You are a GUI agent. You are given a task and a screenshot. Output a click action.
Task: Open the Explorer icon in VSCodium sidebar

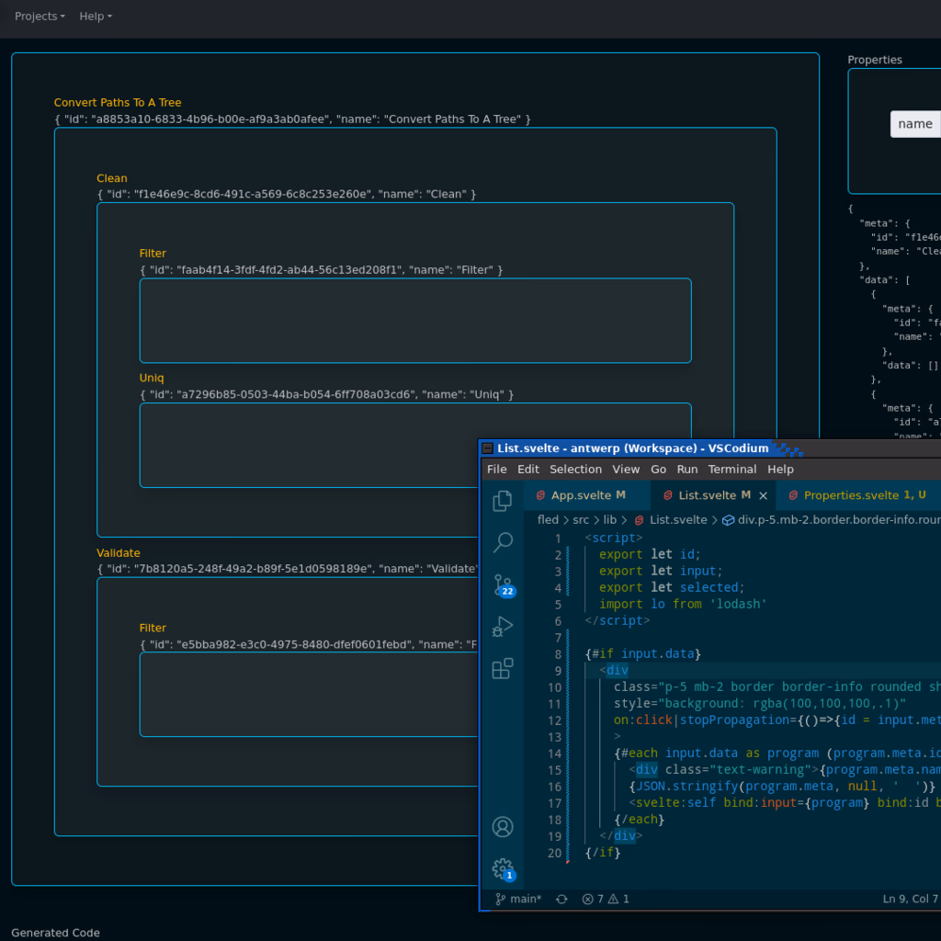coord(503,501)
